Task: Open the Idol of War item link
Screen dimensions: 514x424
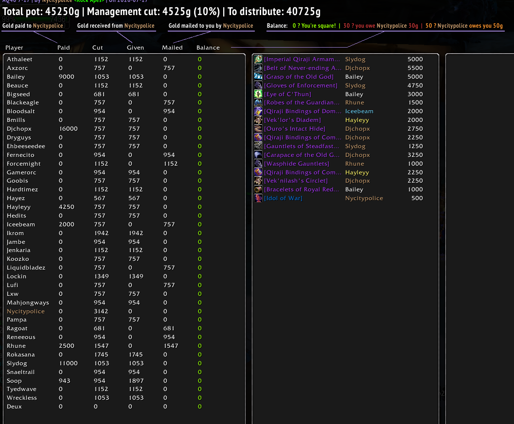Action: [283, 198]
